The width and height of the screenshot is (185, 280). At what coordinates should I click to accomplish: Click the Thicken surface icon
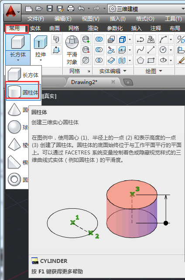(x=111, y=60)
